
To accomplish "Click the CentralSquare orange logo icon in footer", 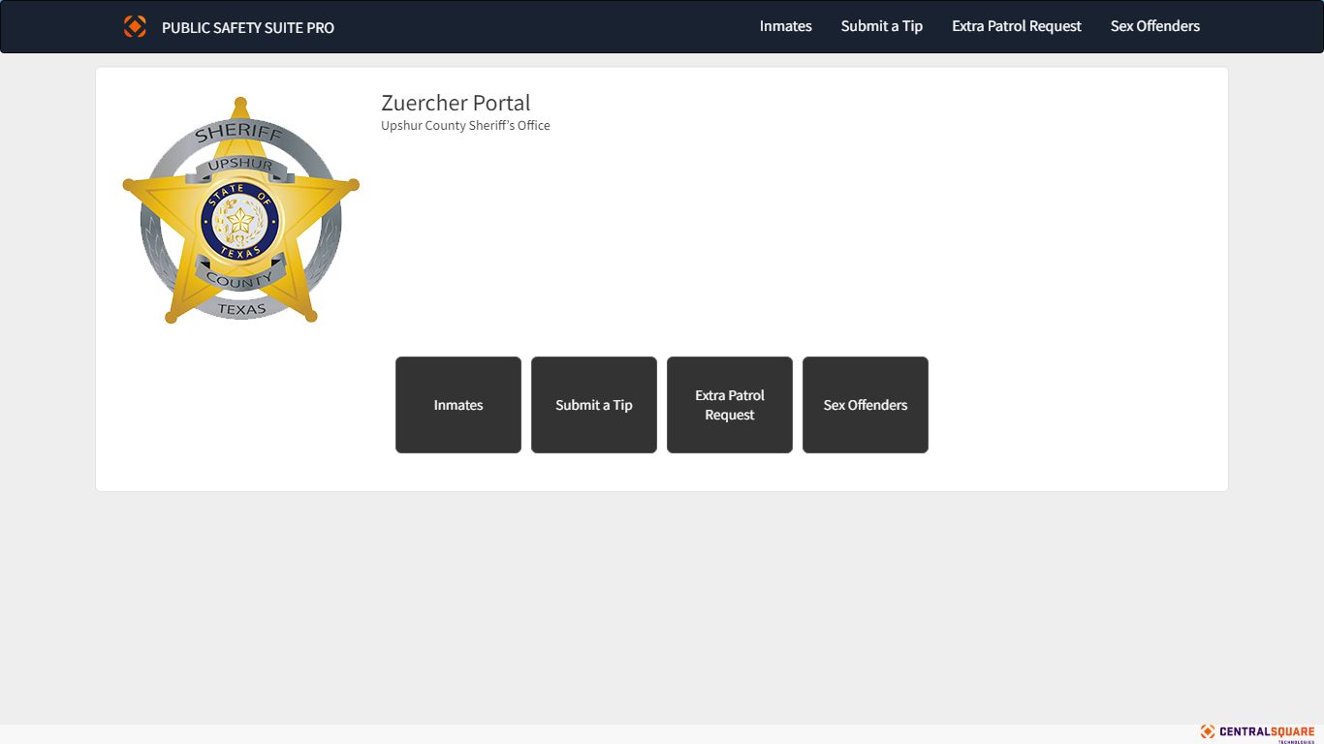I will click(x=1208, y=731).
